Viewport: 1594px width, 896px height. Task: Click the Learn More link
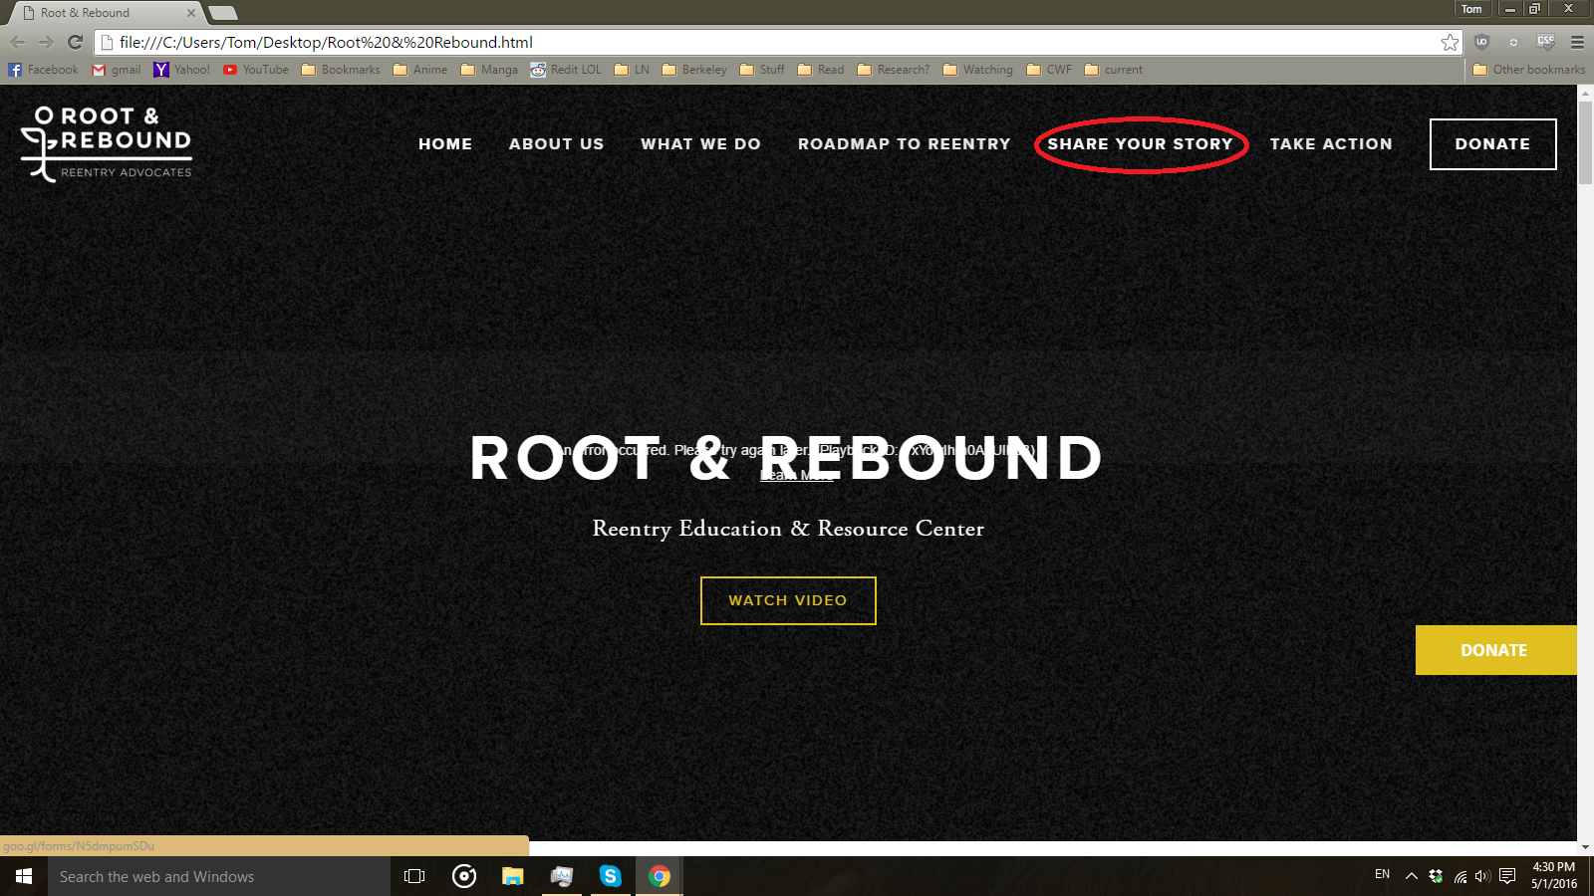pyautogui.click(x=797, y=475)
